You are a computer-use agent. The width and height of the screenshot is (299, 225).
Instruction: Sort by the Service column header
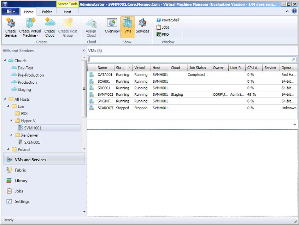(x=271, y=67)
